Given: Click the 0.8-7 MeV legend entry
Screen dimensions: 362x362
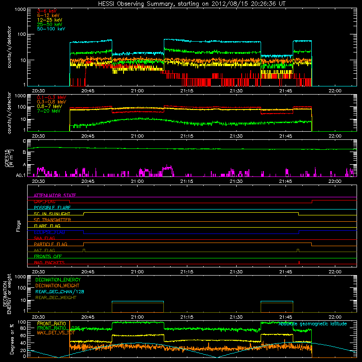Looking at the screenshot, I should tap(49, 106).
